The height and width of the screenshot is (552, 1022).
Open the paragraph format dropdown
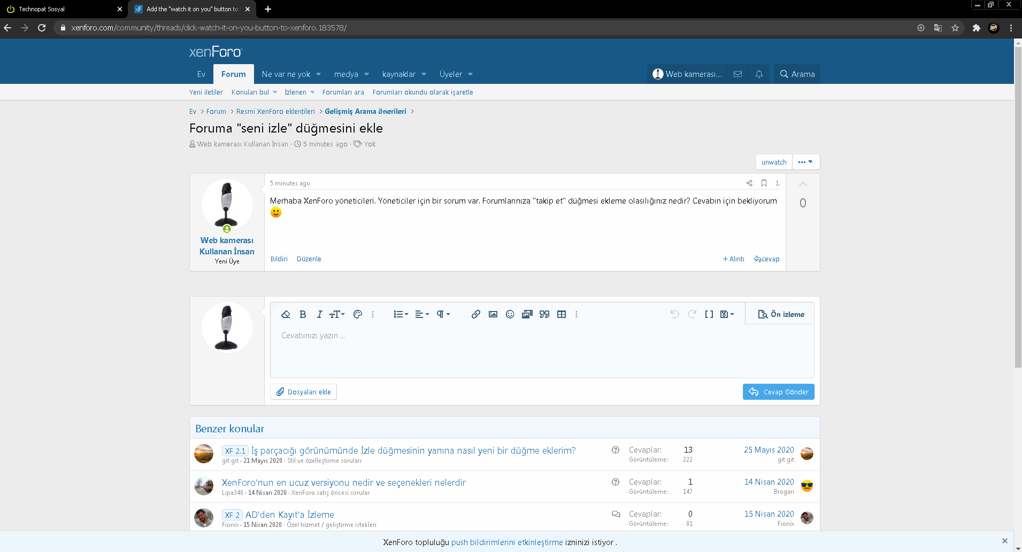[443, 314]
